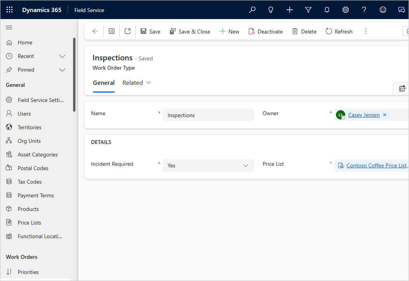Click the smiley feedback icon
Image resolution: width=409 pixels, height=281 pixels.
tap(383, 10)
